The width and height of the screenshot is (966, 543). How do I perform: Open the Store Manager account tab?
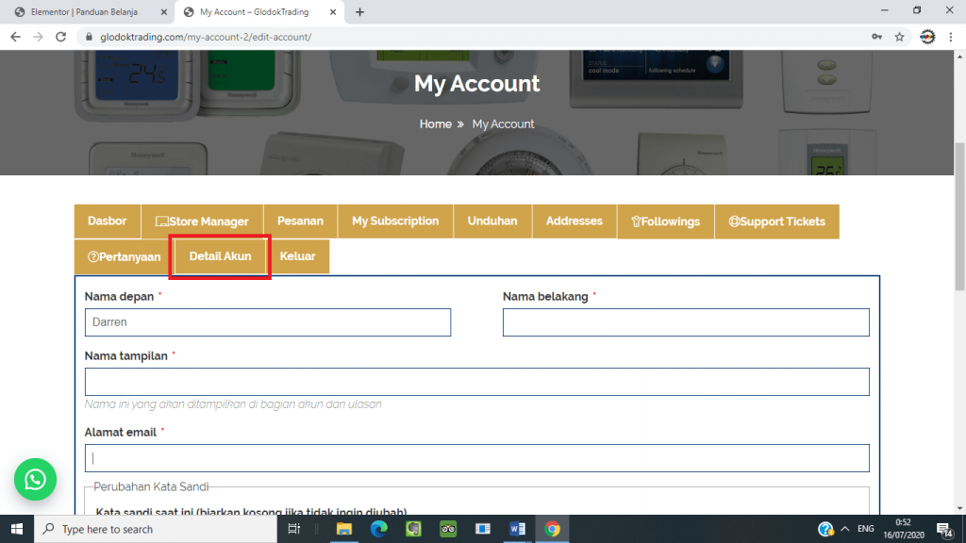pos(202,222)
